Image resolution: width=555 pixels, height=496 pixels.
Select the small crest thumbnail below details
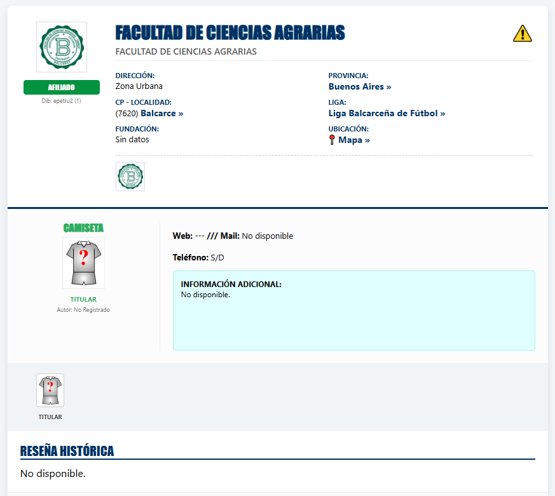click(x=130, y=177)
